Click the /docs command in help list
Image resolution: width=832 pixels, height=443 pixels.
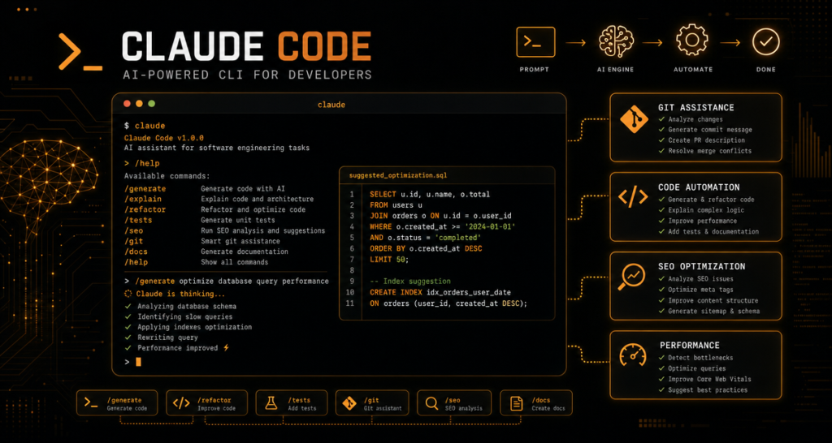136,252
